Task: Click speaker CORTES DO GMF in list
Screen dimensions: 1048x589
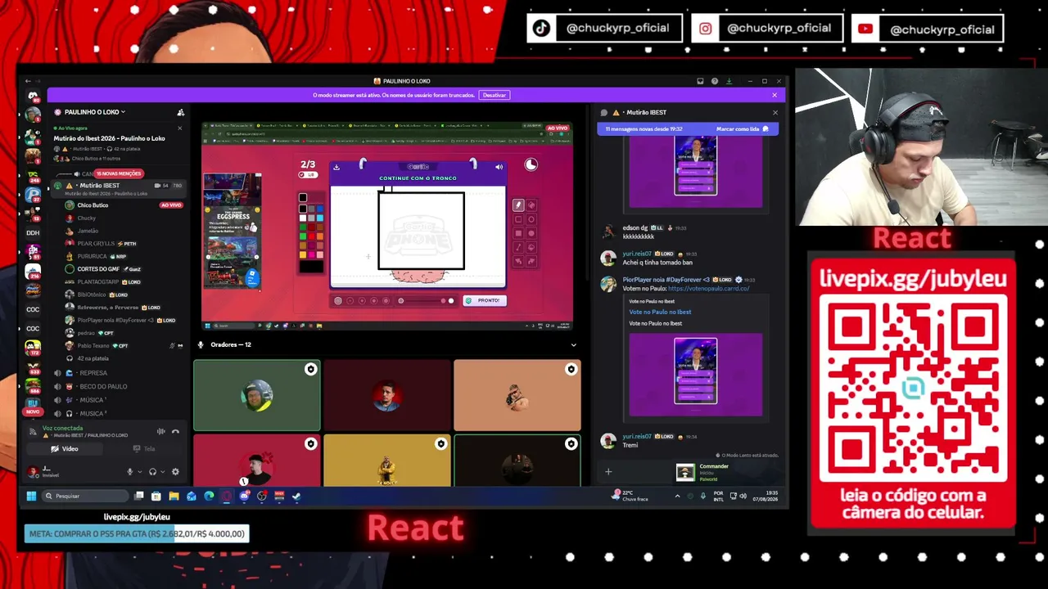Action: point(98,269)
